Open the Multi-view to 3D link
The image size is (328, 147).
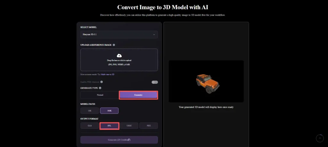[108, 74]
